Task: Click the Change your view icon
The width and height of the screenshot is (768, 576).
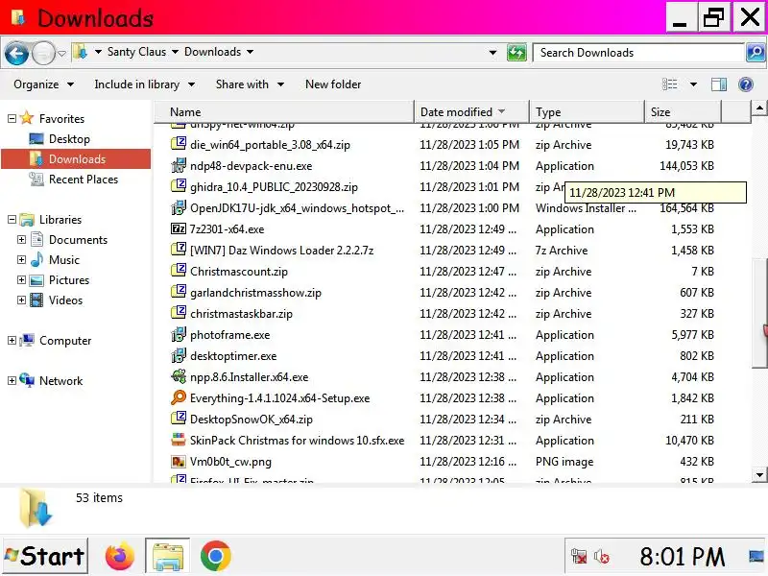Action: click(x=669, y=84)
